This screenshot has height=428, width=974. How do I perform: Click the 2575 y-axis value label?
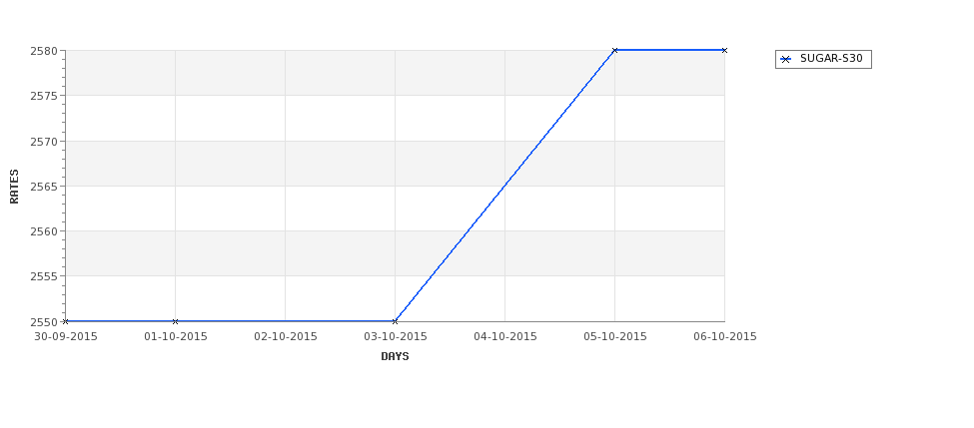[x=44, y=96]
